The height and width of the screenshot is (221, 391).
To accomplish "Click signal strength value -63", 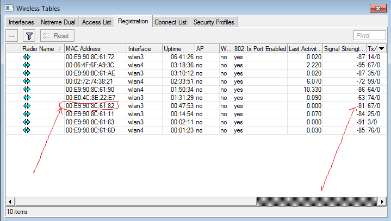I will 361,98.
